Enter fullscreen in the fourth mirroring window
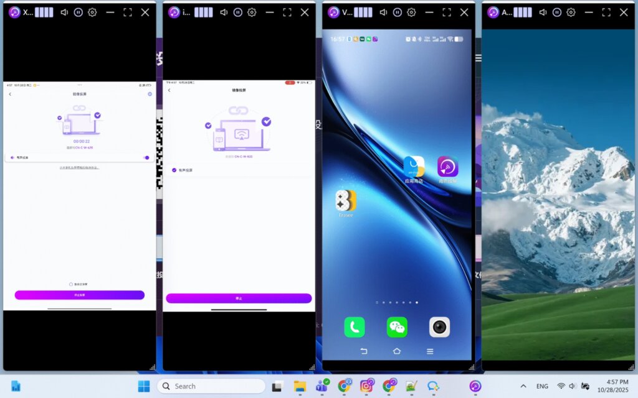The height and width of the screenshot is (398, 638). coord(606,12)
